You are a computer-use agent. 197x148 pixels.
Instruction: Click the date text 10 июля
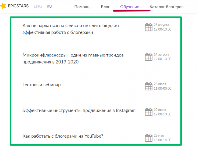[160, 110]
